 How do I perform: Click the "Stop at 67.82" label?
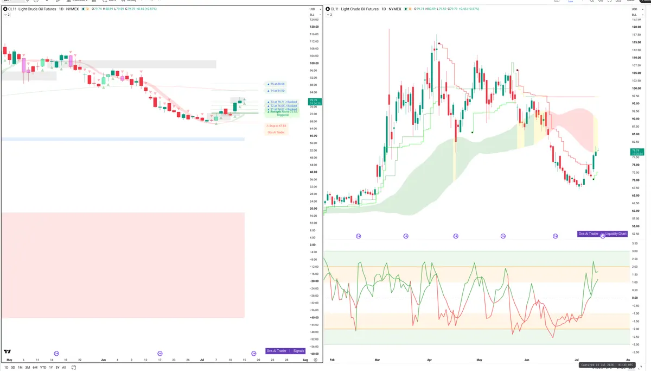(x=277, y=125)
